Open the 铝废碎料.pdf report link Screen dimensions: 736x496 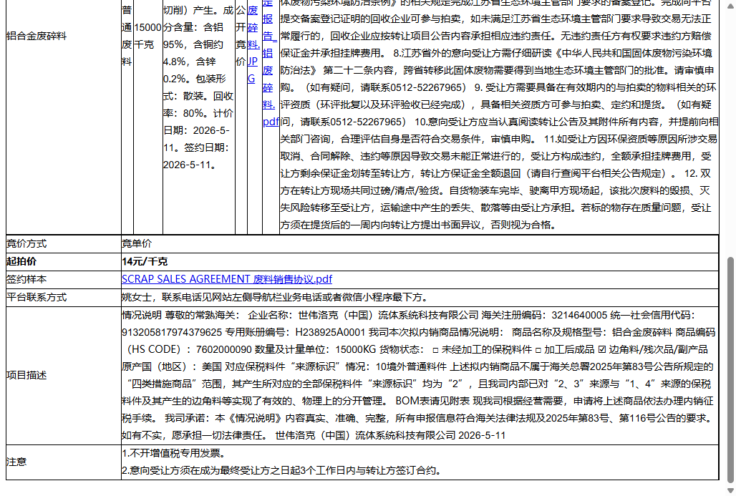271,62
